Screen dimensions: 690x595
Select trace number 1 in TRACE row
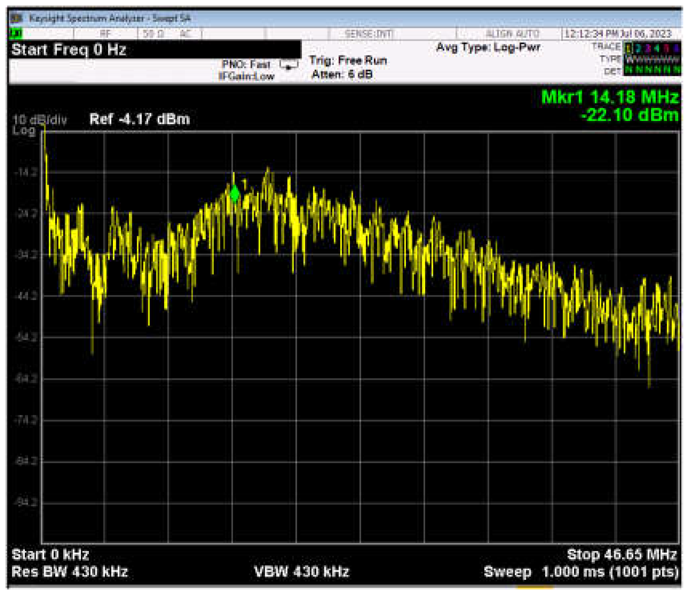(x=629, y=48)
